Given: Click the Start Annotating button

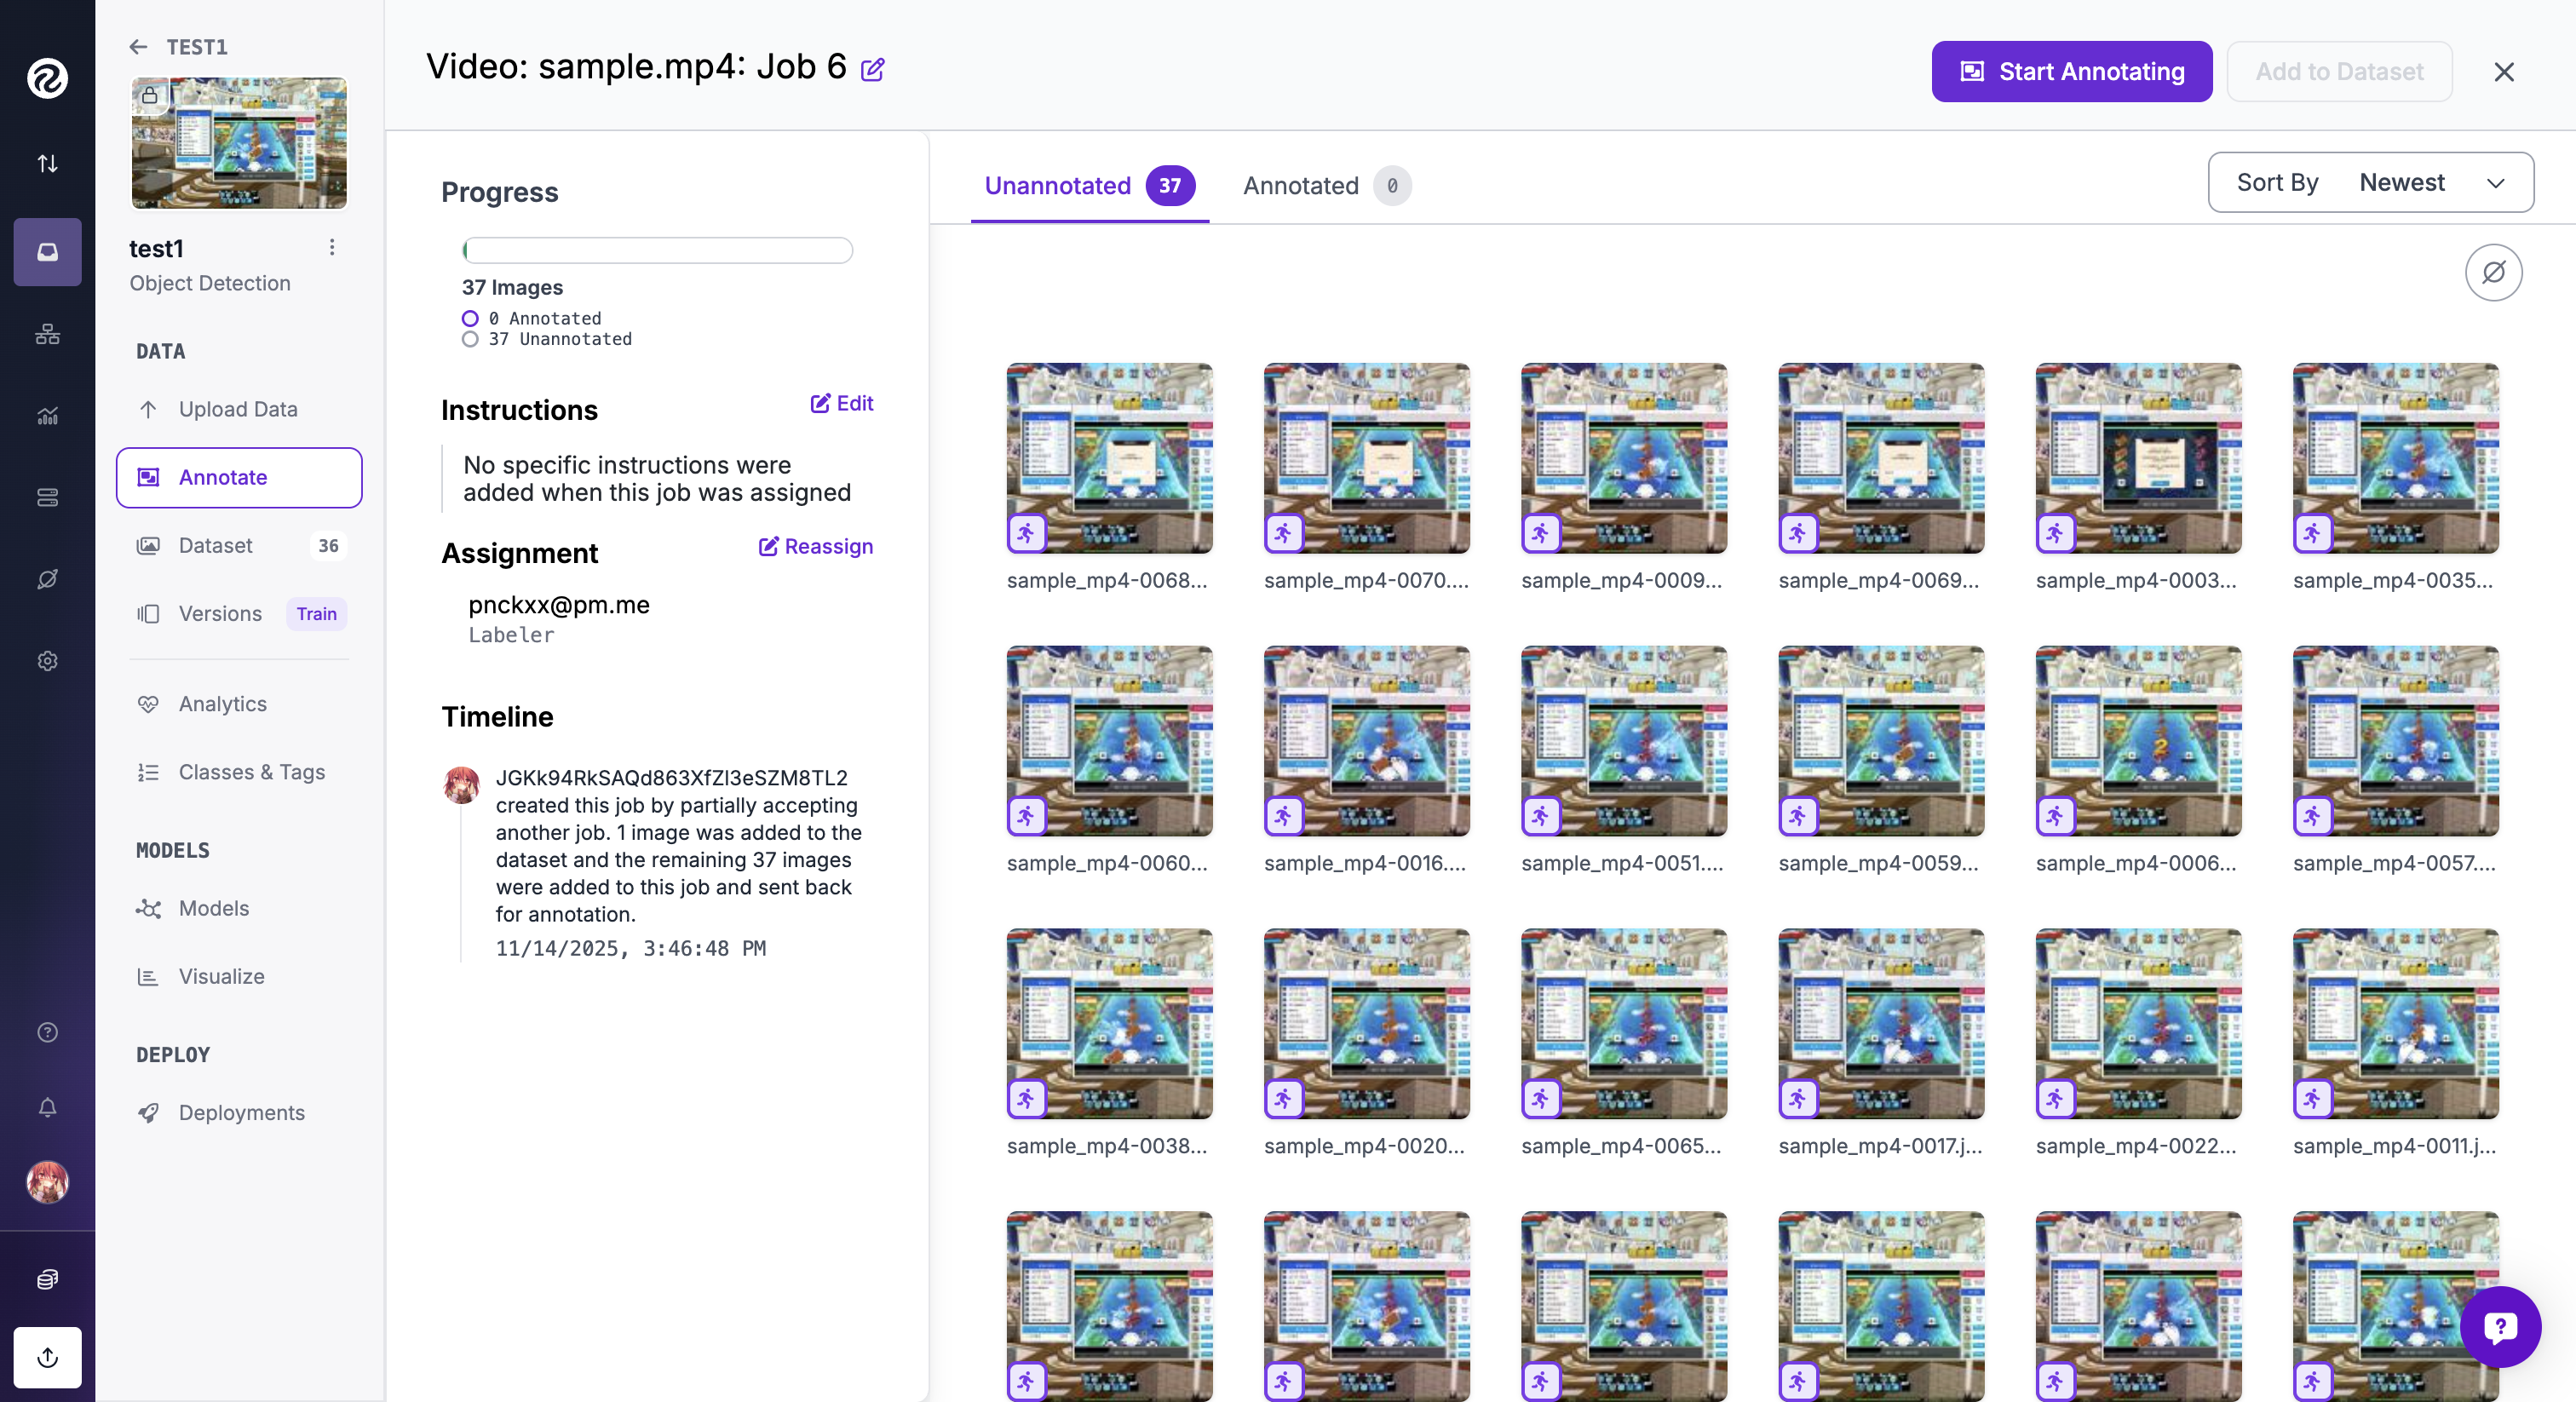Looking at the screenshot, I should click(x=2071, y=71).
